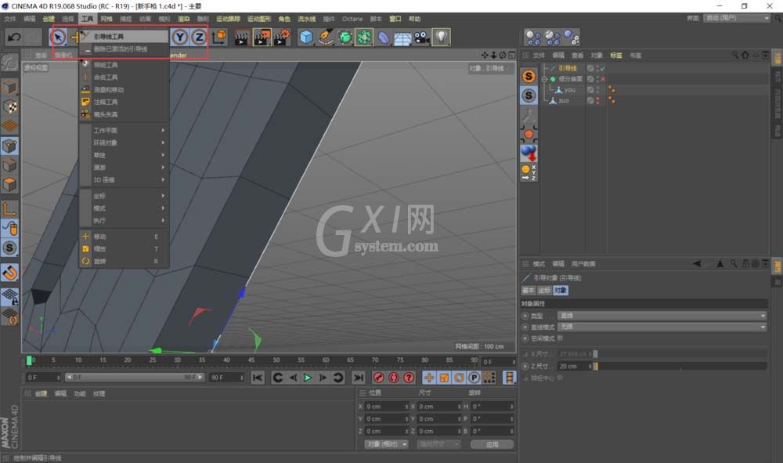783x463 pixels.
Task: Click the make editable icon in left palette
Action: tap(9, 63)
